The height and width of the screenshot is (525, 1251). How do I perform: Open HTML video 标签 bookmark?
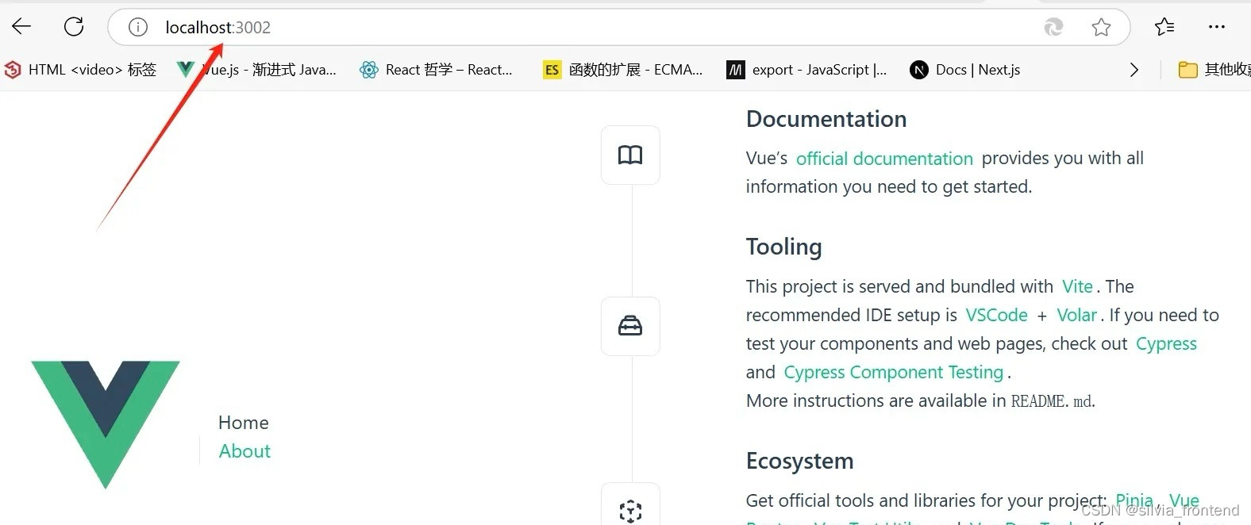point(81,70)
